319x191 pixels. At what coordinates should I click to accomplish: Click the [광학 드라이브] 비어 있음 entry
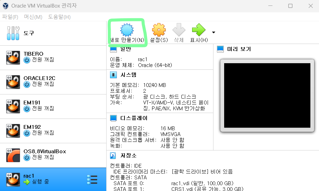click(202, 172)
